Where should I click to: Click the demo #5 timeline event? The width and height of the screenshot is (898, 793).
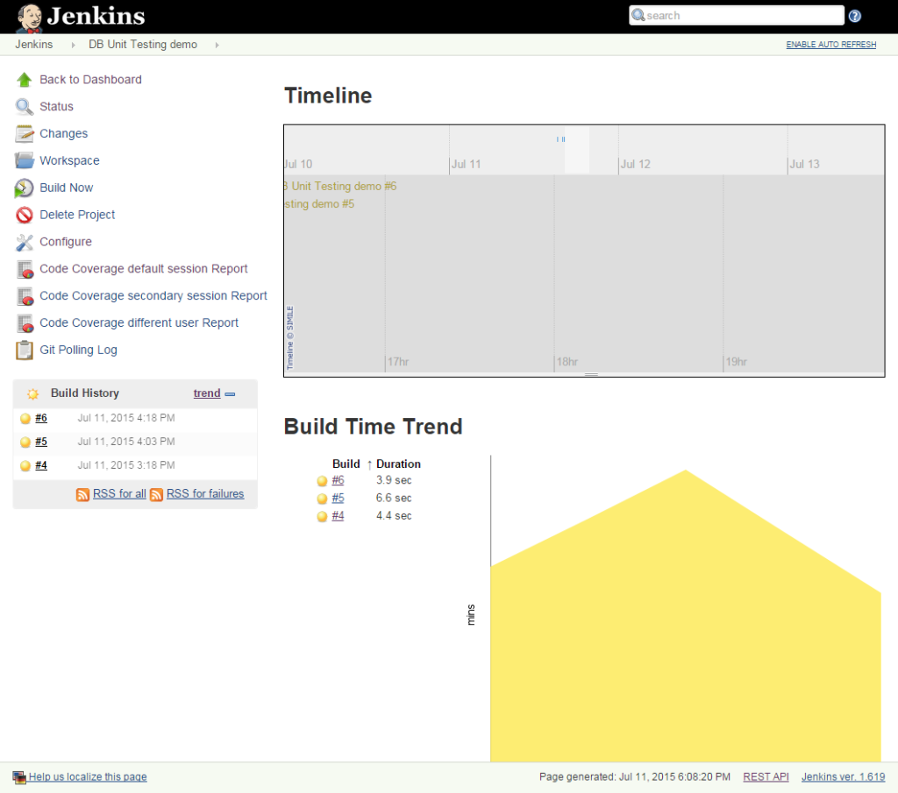tap(319, 204)
